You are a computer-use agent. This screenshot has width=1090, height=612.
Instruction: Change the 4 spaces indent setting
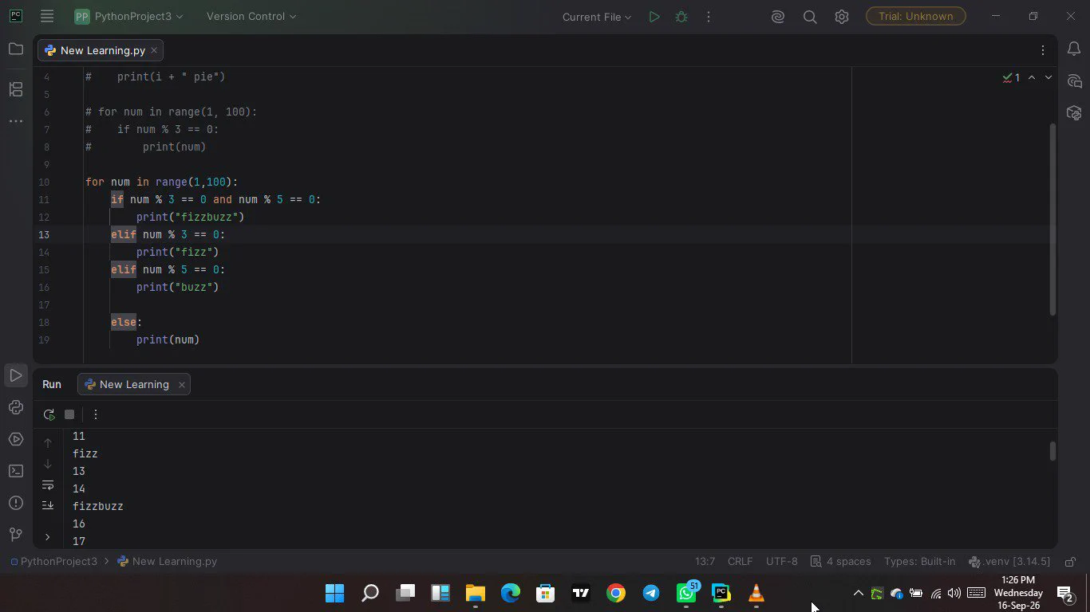click(x=840, y=562)
